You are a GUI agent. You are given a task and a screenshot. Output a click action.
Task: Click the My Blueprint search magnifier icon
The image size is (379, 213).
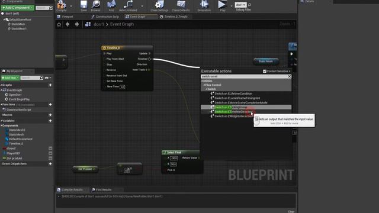click(x=41, y=78)
